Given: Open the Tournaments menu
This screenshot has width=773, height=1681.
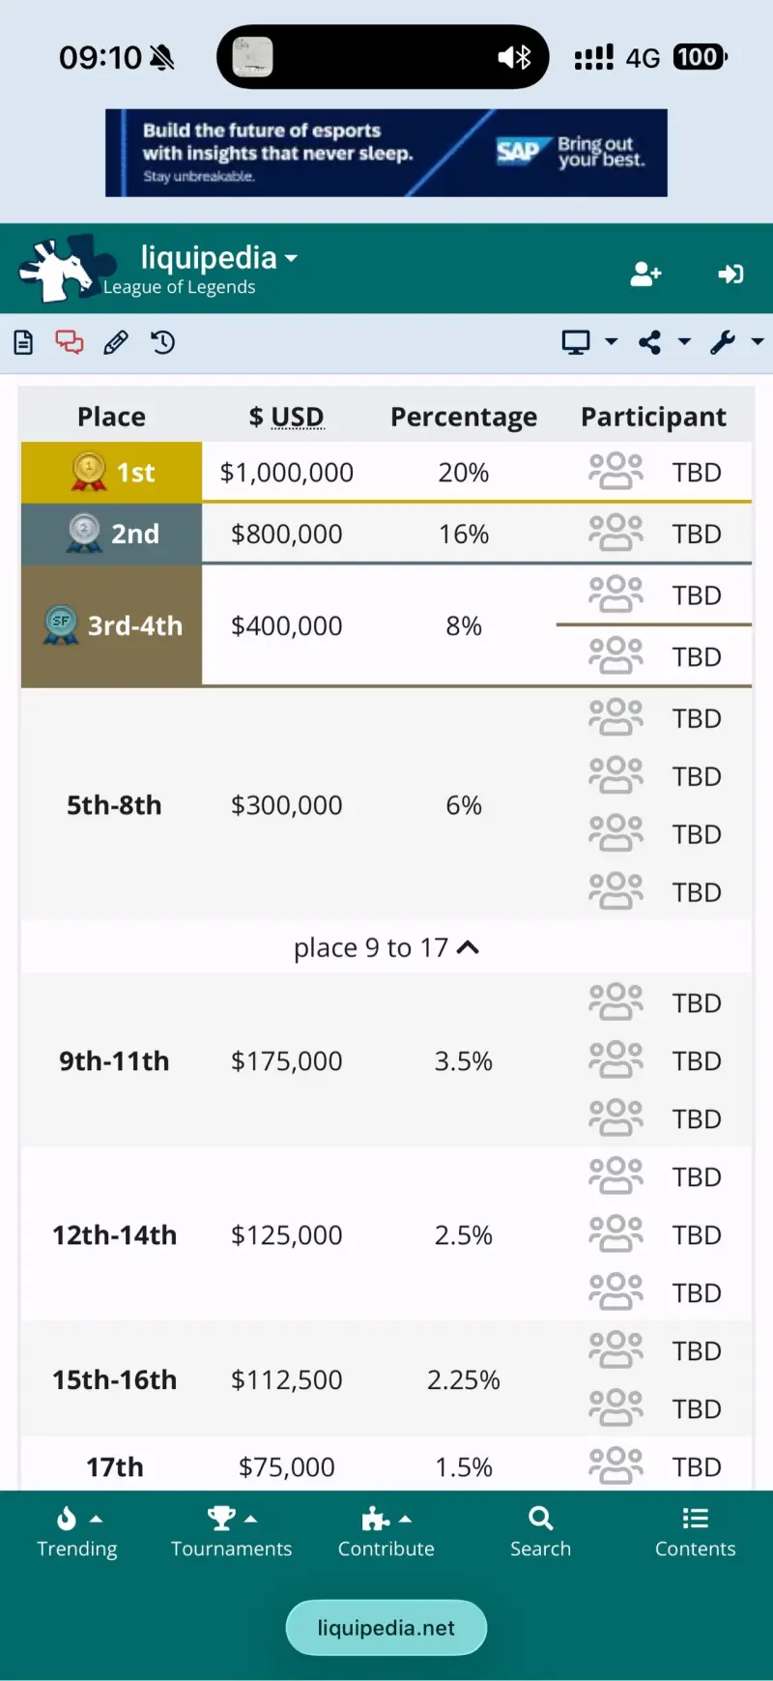Looking at the screenshot, I should (x=231, y=1532).
